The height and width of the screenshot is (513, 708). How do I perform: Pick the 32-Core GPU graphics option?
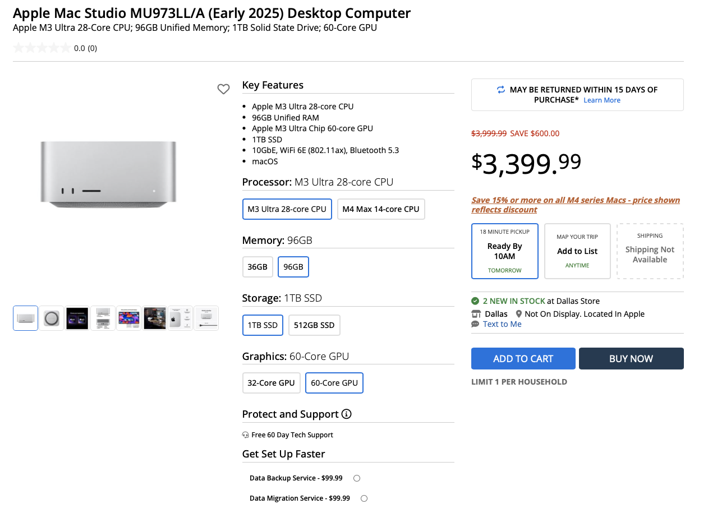click(x=271, y=383)
